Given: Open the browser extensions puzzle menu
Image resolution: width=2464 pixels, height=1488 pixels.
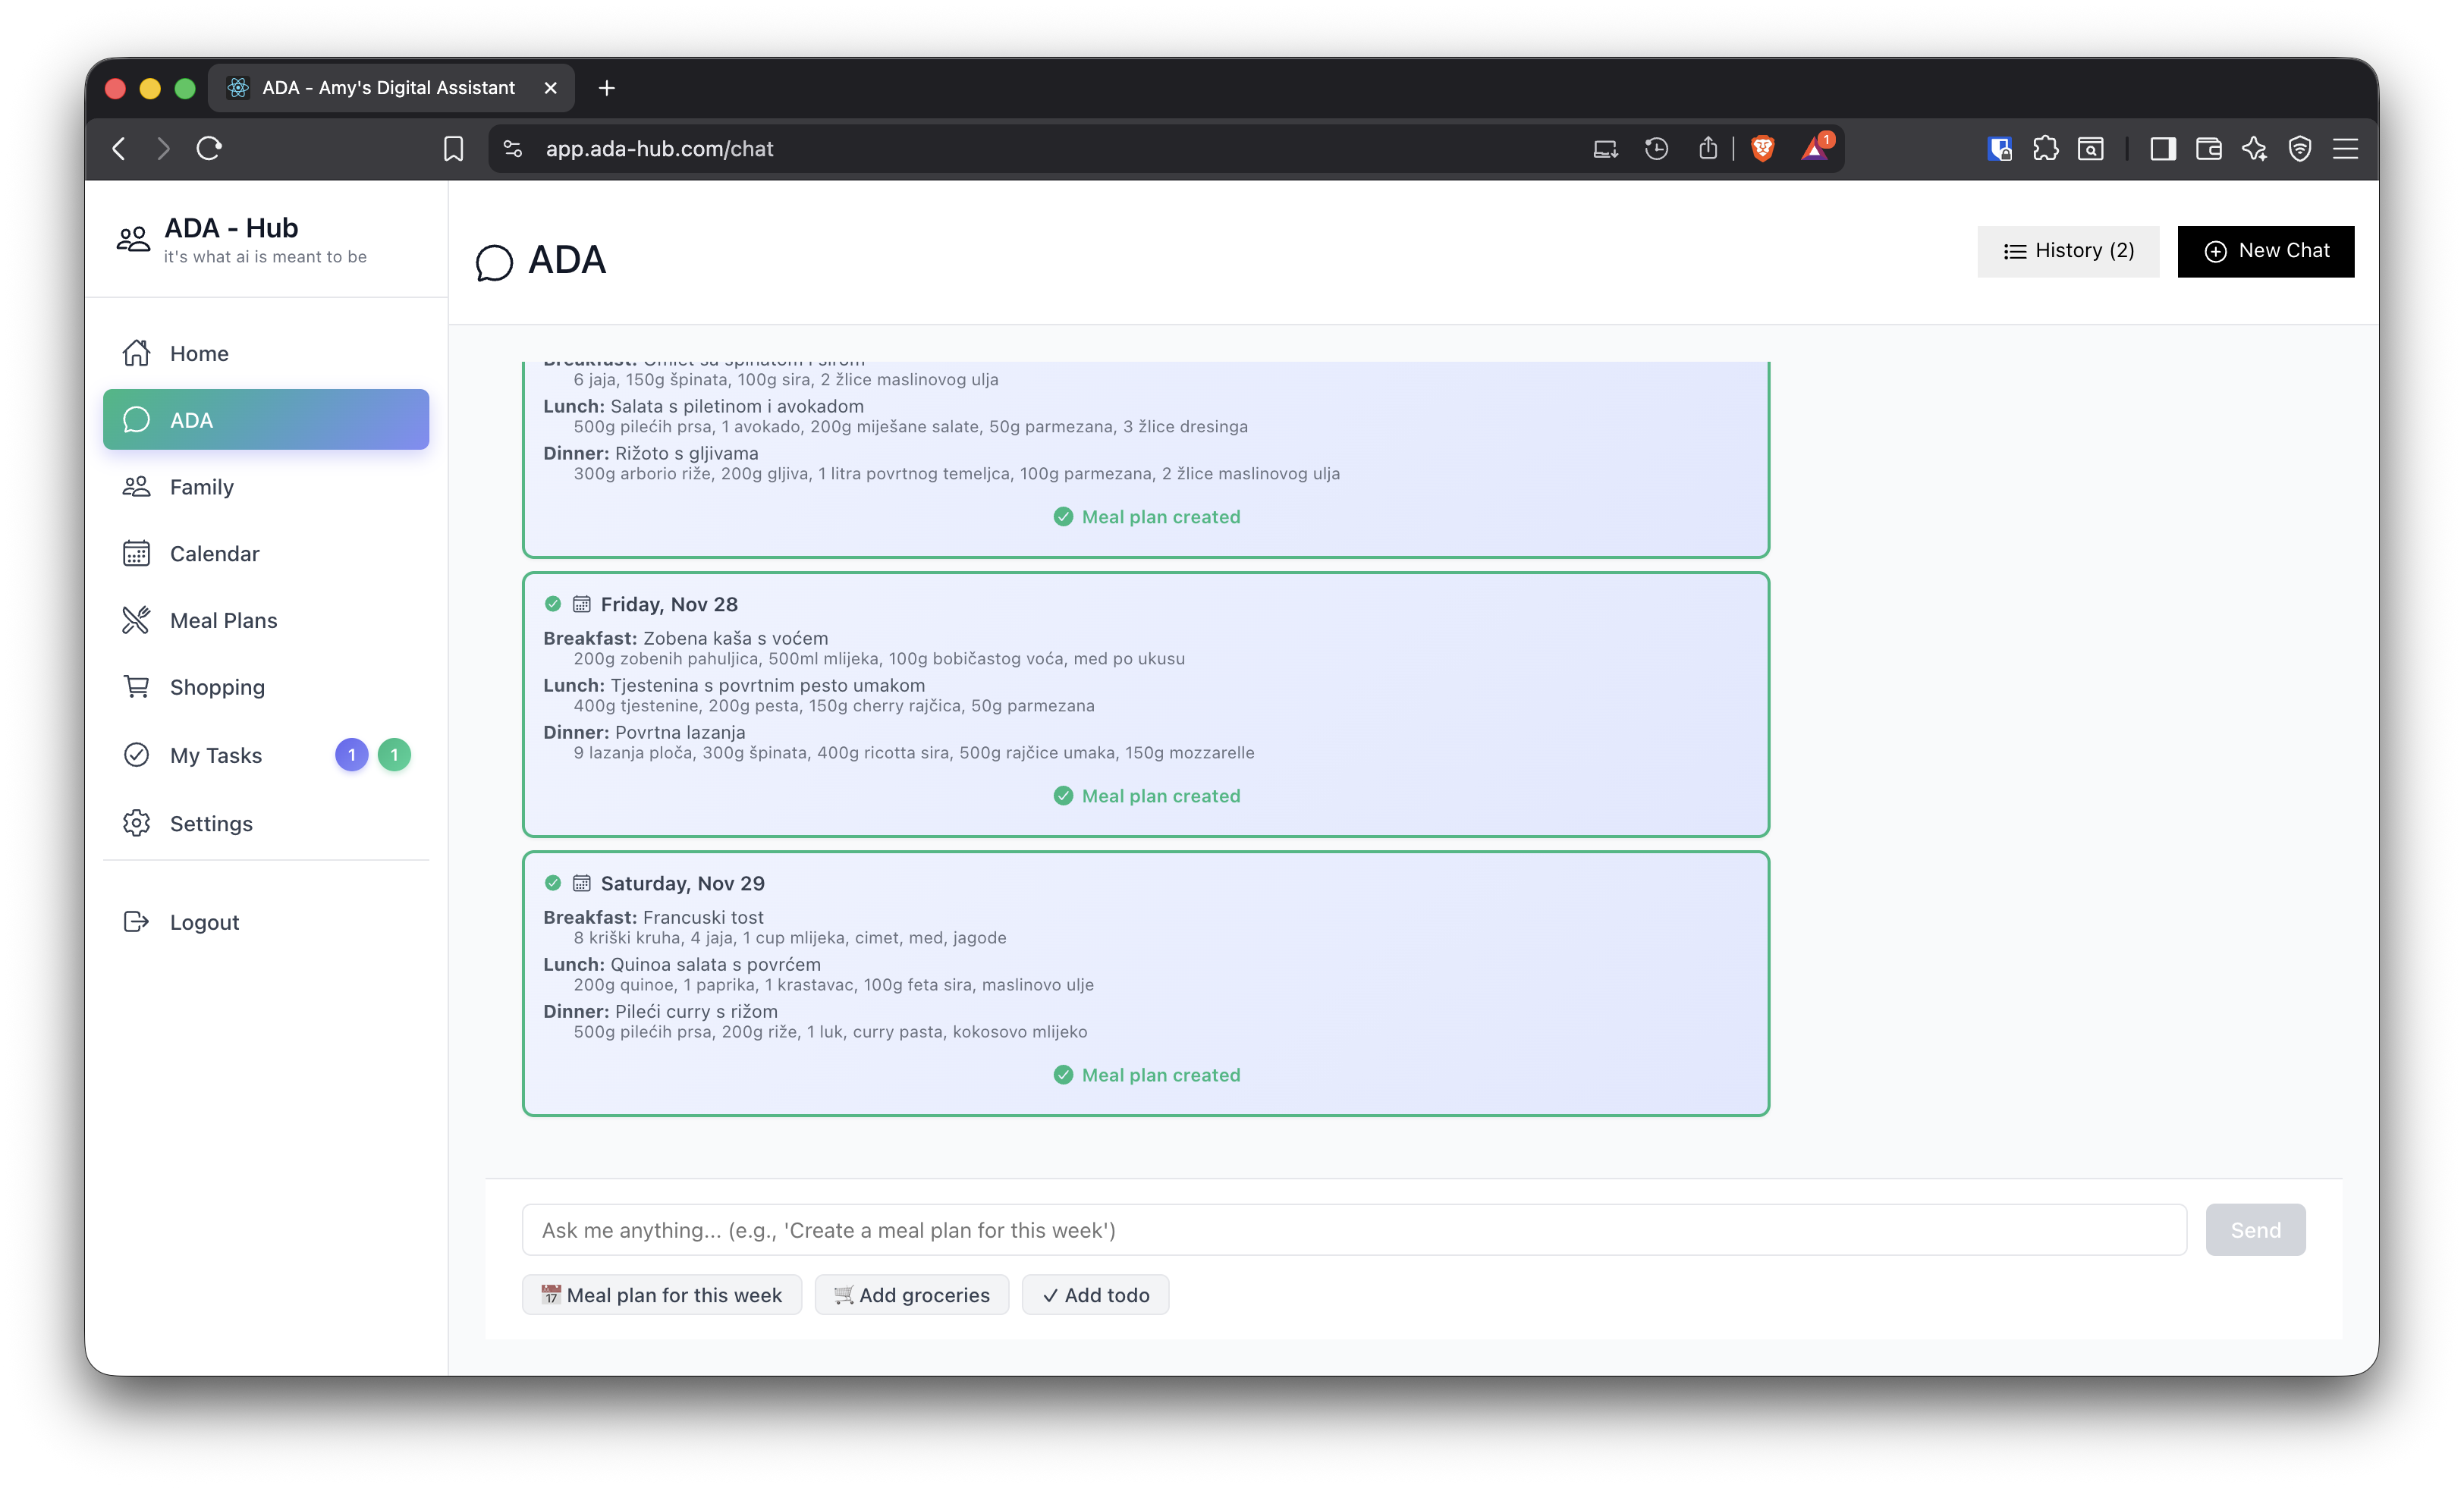Looking at the screenshot, I should [2045, 149].
